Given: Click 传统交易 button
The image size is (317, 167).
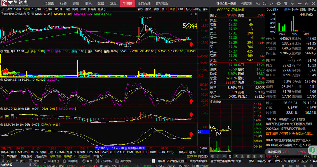Looking at the screenshot, I should [247, 3].
